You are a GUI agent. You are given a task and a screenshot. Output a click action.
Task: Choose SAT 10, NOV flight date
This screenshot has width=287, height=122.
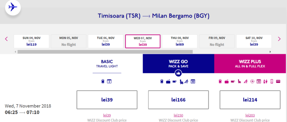(254, 41)
